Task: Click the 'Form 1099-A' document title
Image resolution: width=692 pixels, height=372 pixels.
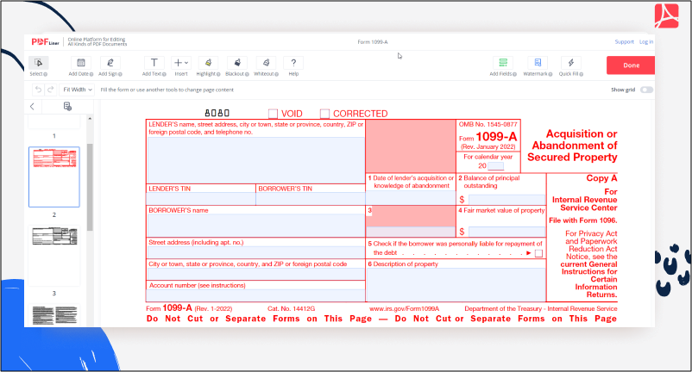Action: click(x=373, y=42)
